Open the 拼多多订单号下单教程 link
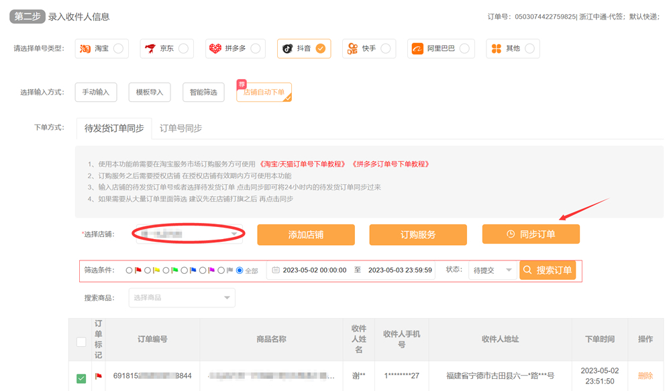Screen dimensions: 671x391 390,164
